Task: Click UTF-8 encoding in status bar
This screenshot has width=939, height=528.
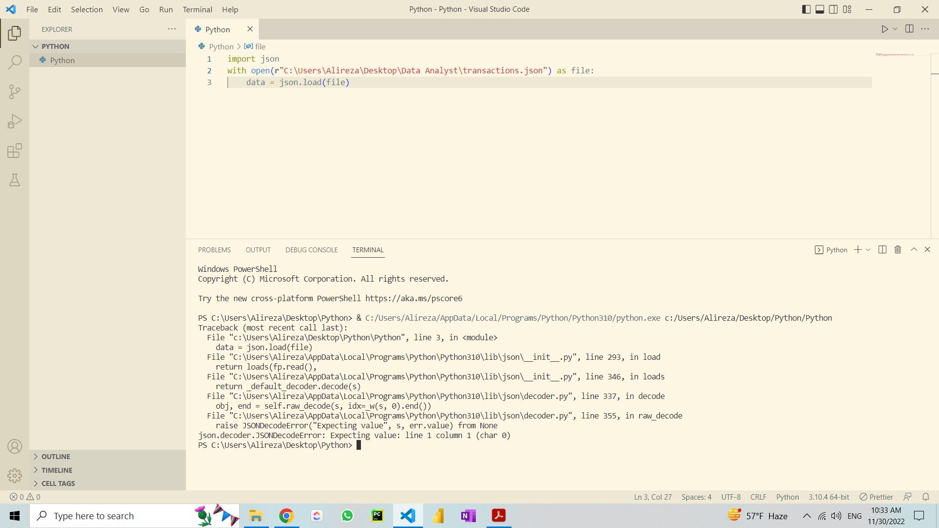Action: [x=731, y=496]
